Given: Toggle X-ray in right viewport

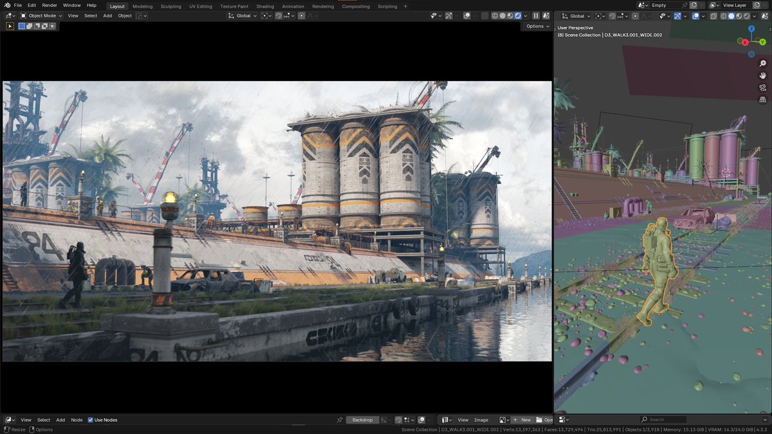Looking at the screenshot, I should 713,15.
